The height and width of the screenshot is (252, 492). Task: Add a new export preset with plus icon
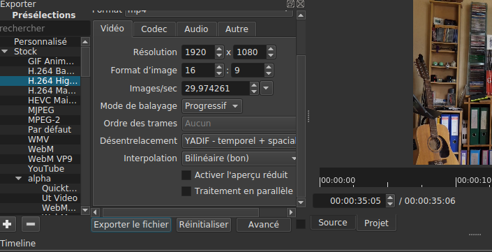coord(7,224)
